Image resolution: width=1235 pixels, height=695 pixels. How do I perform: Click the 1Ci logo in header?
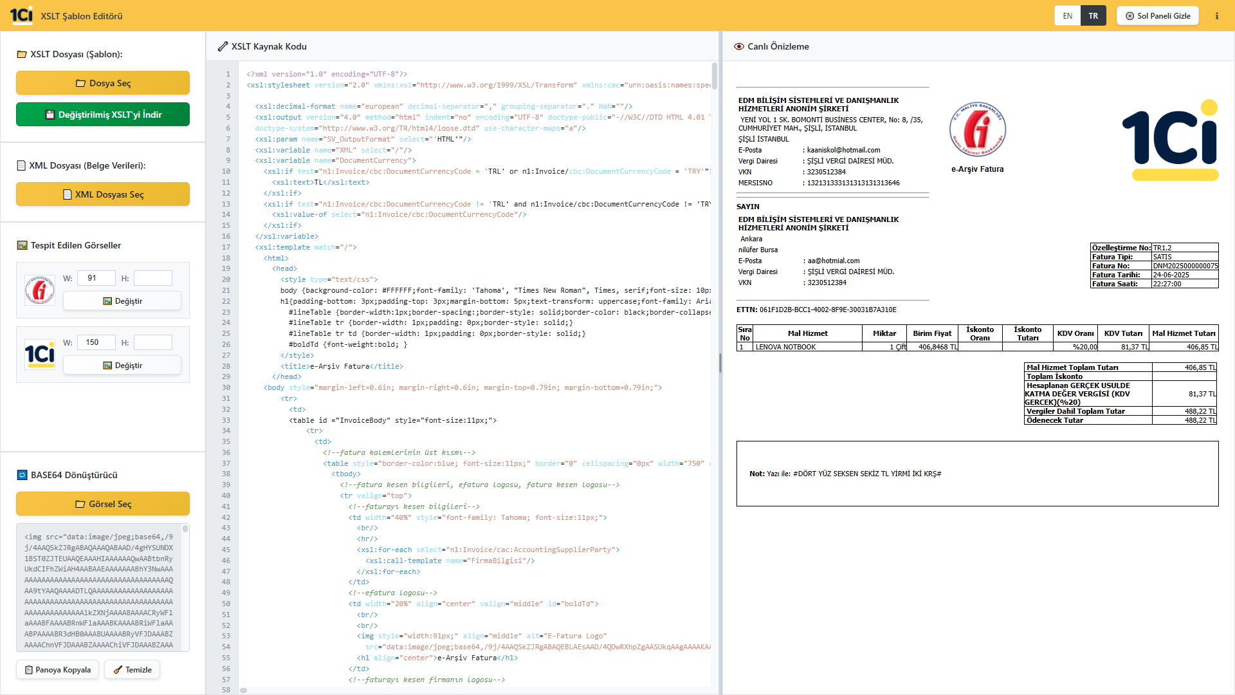(21, 15)
